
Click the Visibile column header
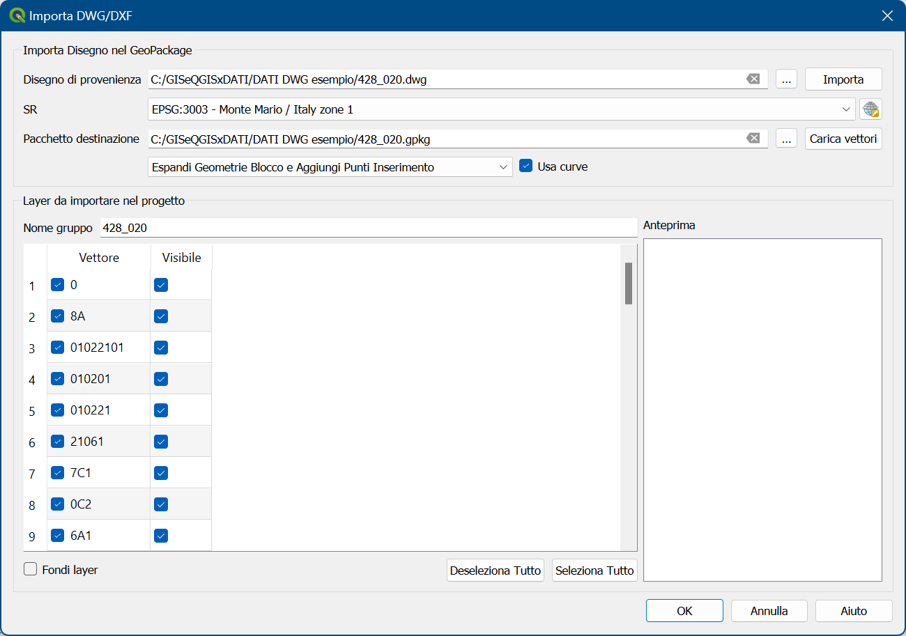[181, 258]
